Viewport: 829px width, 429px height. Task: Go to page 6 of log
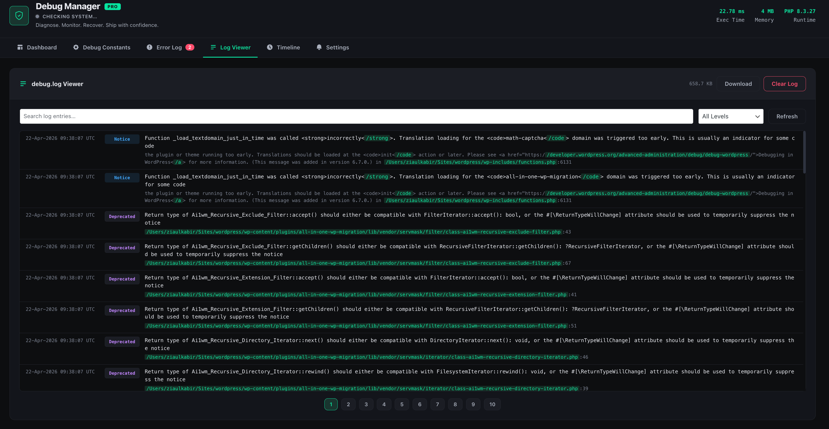pyautogui.click(x=420, y=404)
